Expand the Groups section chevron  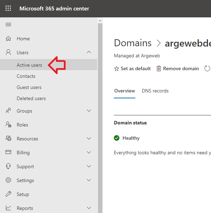(x=89, y=110)
